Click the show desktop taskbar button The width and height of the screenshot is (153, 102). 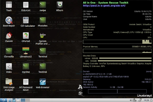point(18,100)
